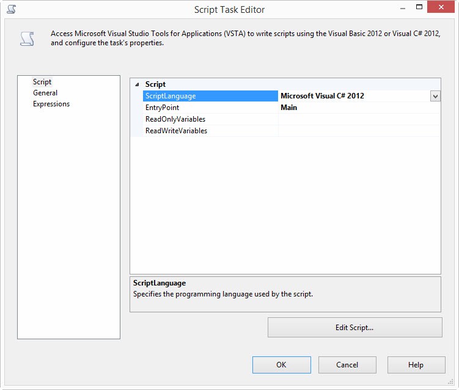Collapse the Script property category
Screen dimensions: 459x390
[136, 84]
